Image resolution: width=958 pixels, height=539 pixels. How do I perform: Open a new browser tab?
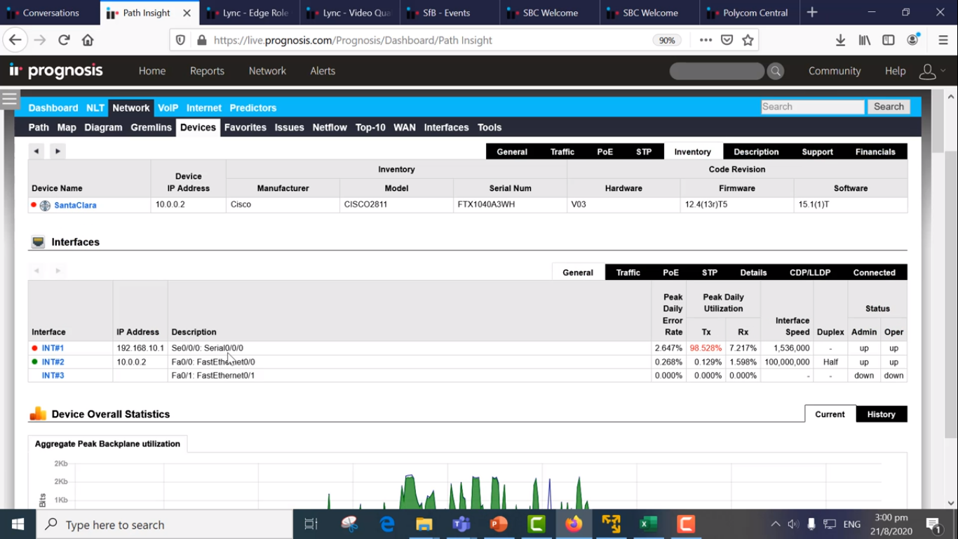tap(812, 13)
